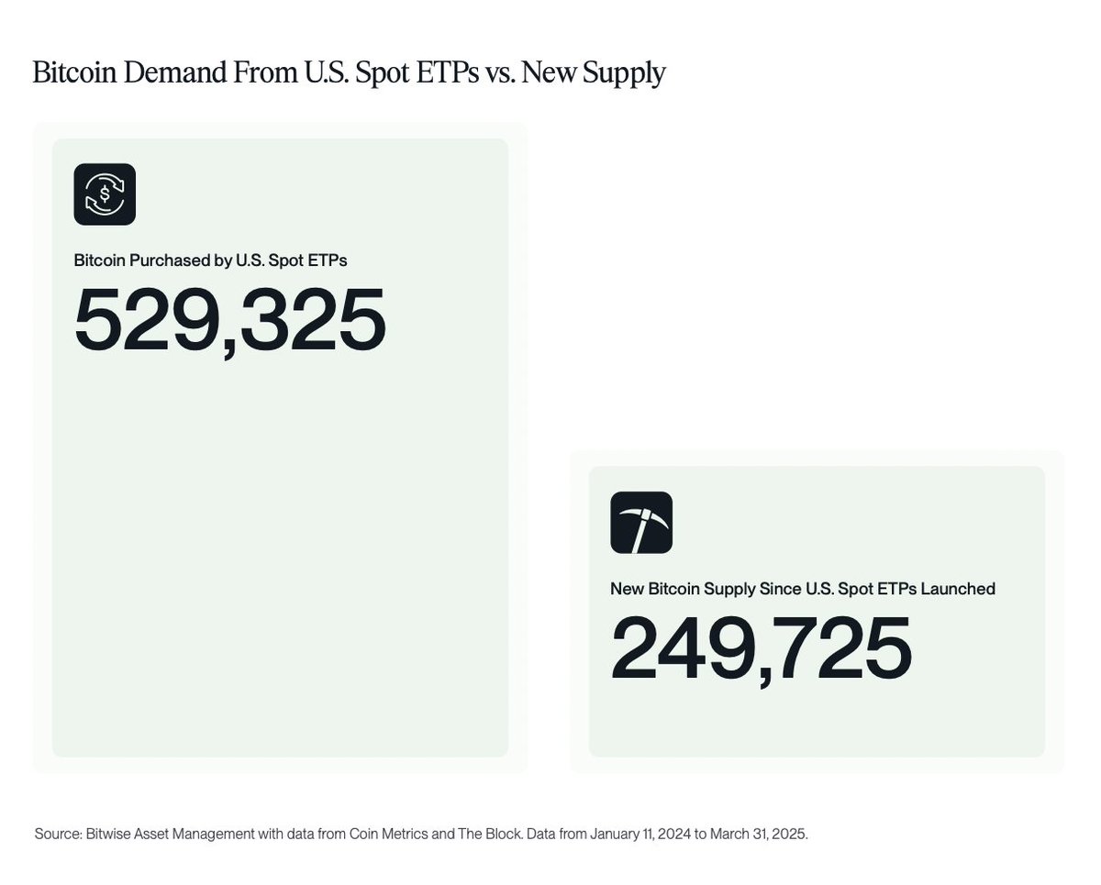Select the 529,325 figure
The height and width of the screenshot is (885, 1101).
coord(229,320)
